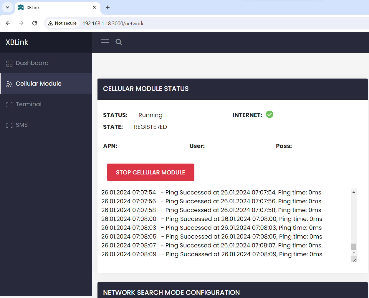
Task: Open a new browser tab
Action: click(x=107, y=7)
